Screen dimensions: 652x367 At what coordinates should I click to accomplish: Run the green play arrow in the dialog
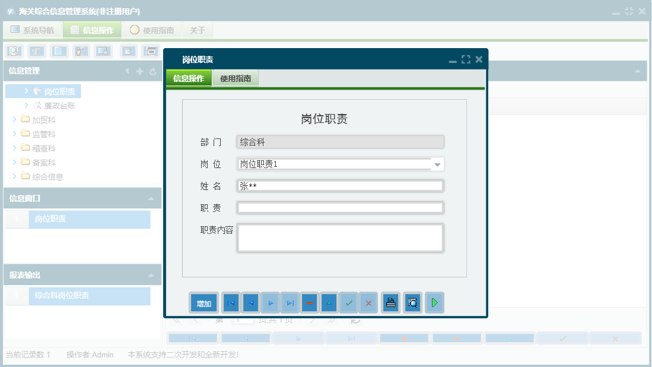point(434,302)
